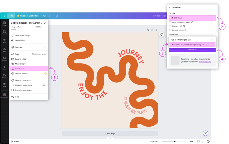Click the 73% zoom percentage
This screenshot has height=144, width=229.
coord(192,141)
